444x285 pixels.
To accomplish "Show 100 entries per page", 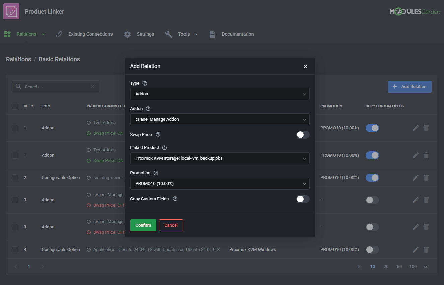I will pos(413,267).
